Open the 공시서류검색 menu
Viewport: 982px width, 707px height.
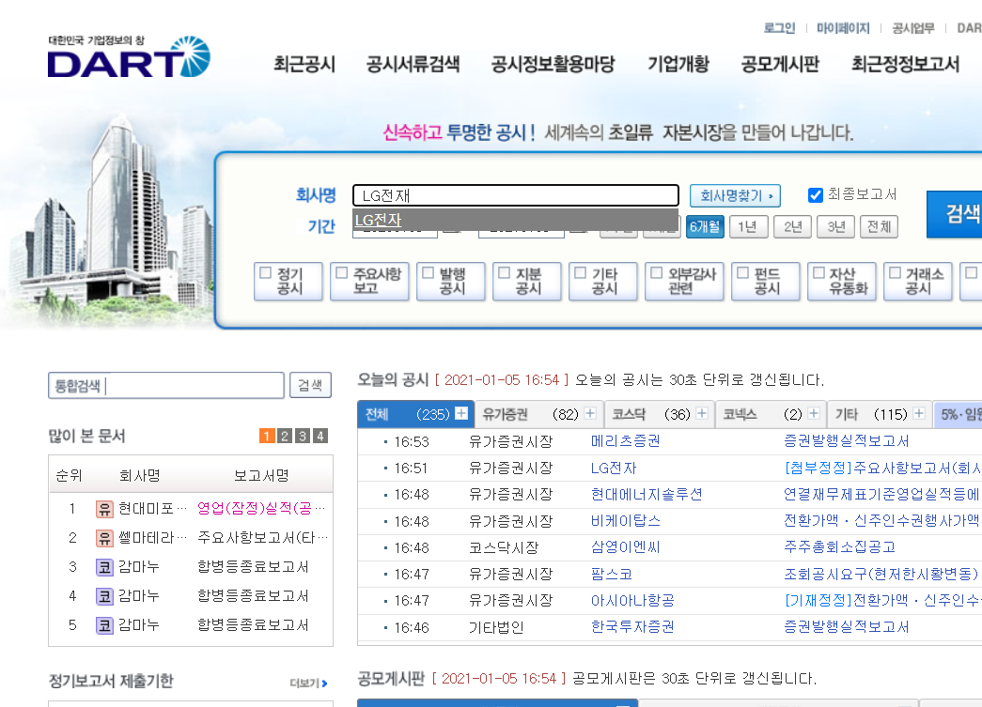click(413, 64)
